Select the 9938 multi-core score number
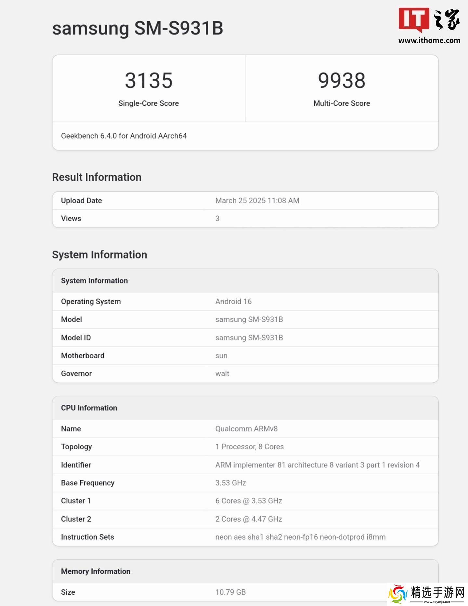This screenshot has height=606, width=468. [342, 80]
